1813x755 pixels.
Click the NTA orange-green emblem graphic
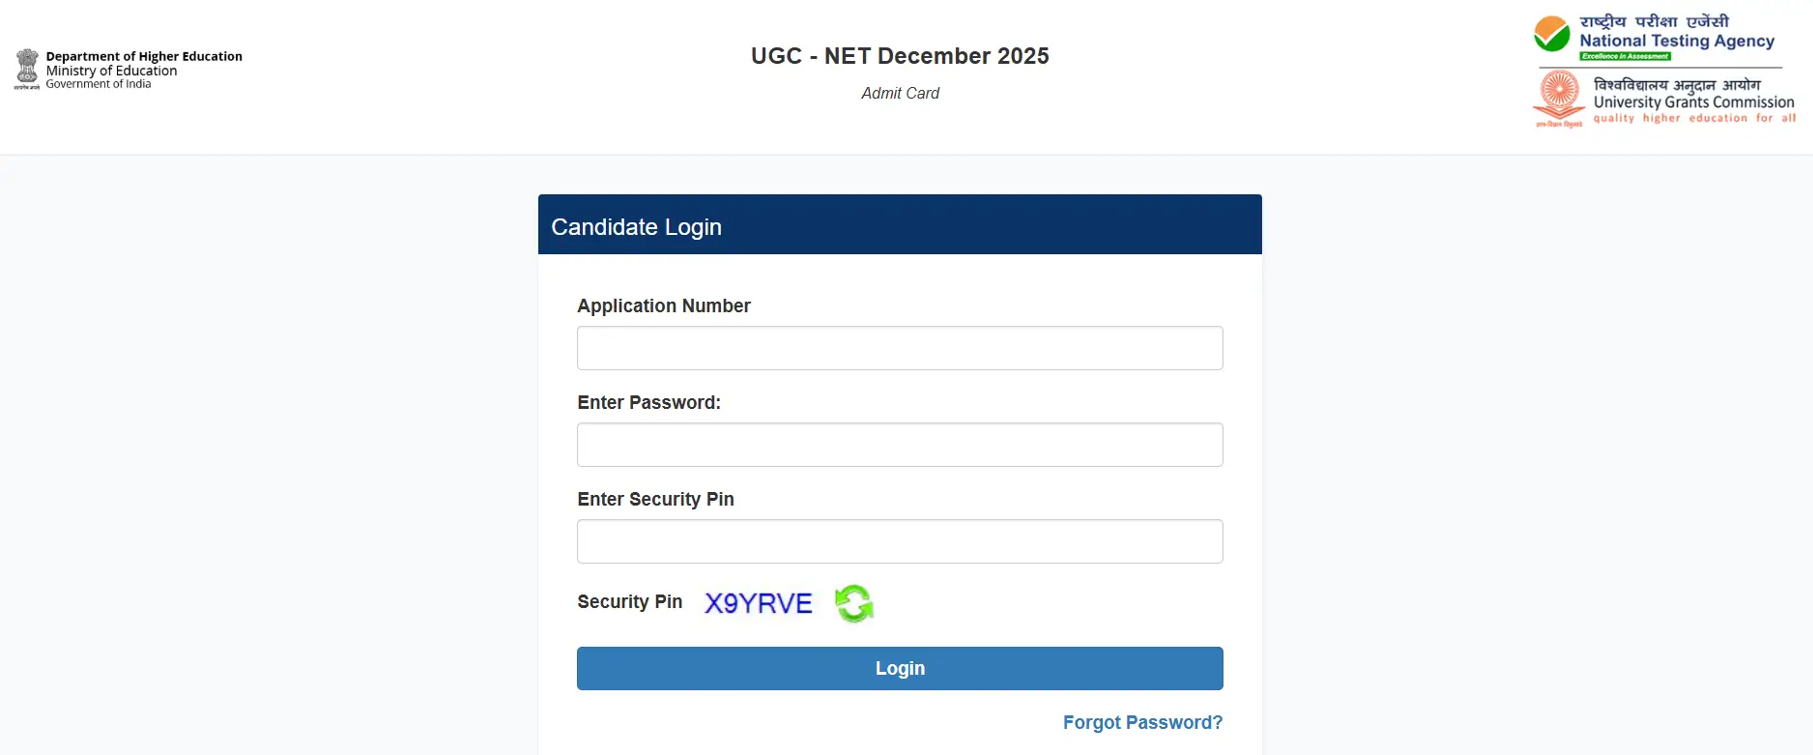1555,35
